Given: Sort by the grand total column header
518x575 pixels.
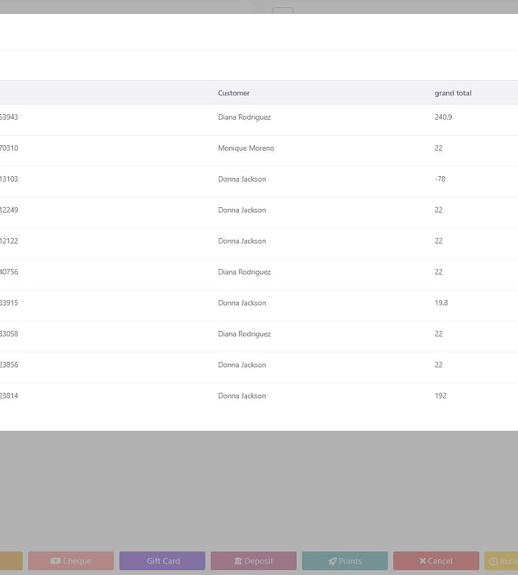Looking at the screenshot, I should pyautogui.click(x=453, y=93).
